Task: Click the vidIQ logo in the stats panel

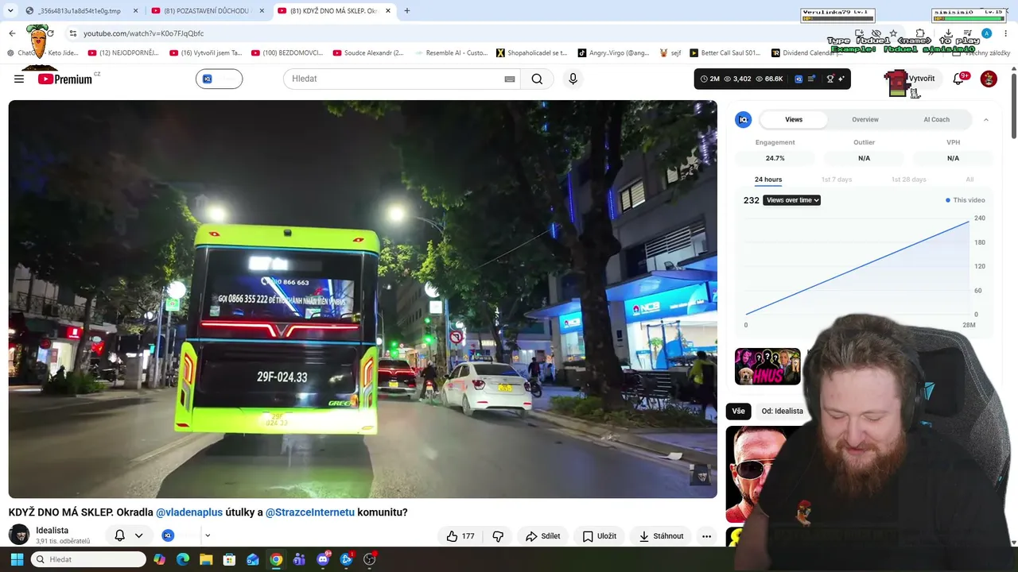Action: tap(743, 120)
